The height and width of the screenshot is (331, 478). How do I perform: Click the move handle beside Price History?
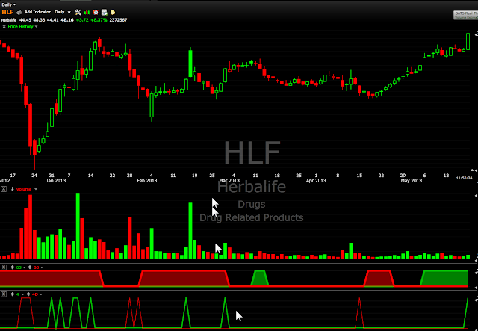[x=4, y=27]
